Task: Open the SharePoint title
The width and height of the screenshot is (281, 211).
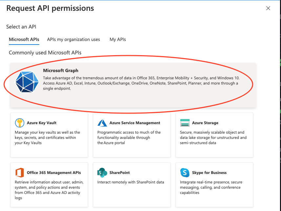Action: [x=120, y=173]
